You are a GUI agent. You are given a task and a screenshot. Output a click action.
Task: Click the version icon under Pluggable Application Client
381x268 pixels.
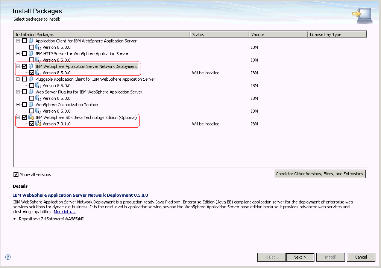[x=38, y=85]
